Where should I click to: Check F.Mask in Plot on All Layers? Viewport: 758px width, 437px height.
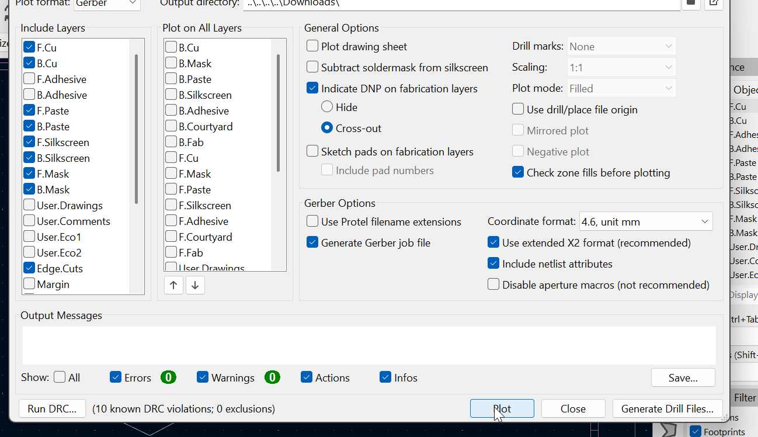point(171,174)
